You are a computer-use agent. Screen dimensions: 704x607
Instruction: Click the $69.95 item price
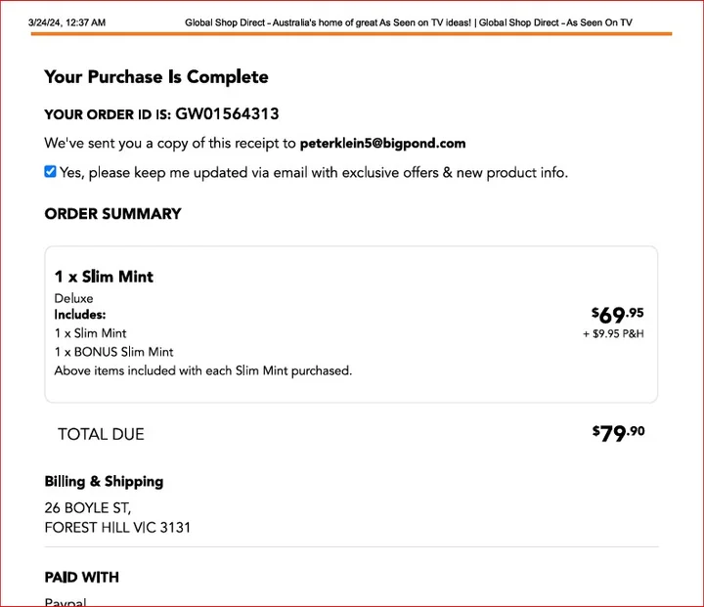(x=618, y=315)
